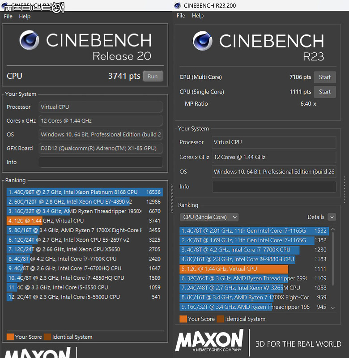Open Help menu in Cinebench R20 window
Screen dimensions: 349x358
click(25, 17)
